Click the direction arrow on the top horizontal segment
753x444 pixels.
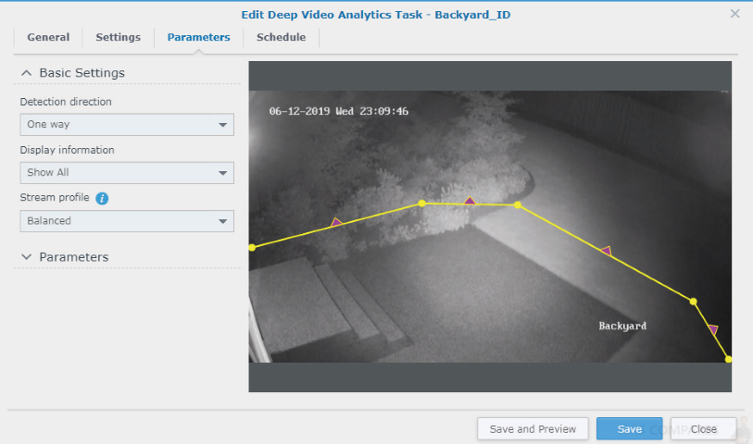click(470, 201)
